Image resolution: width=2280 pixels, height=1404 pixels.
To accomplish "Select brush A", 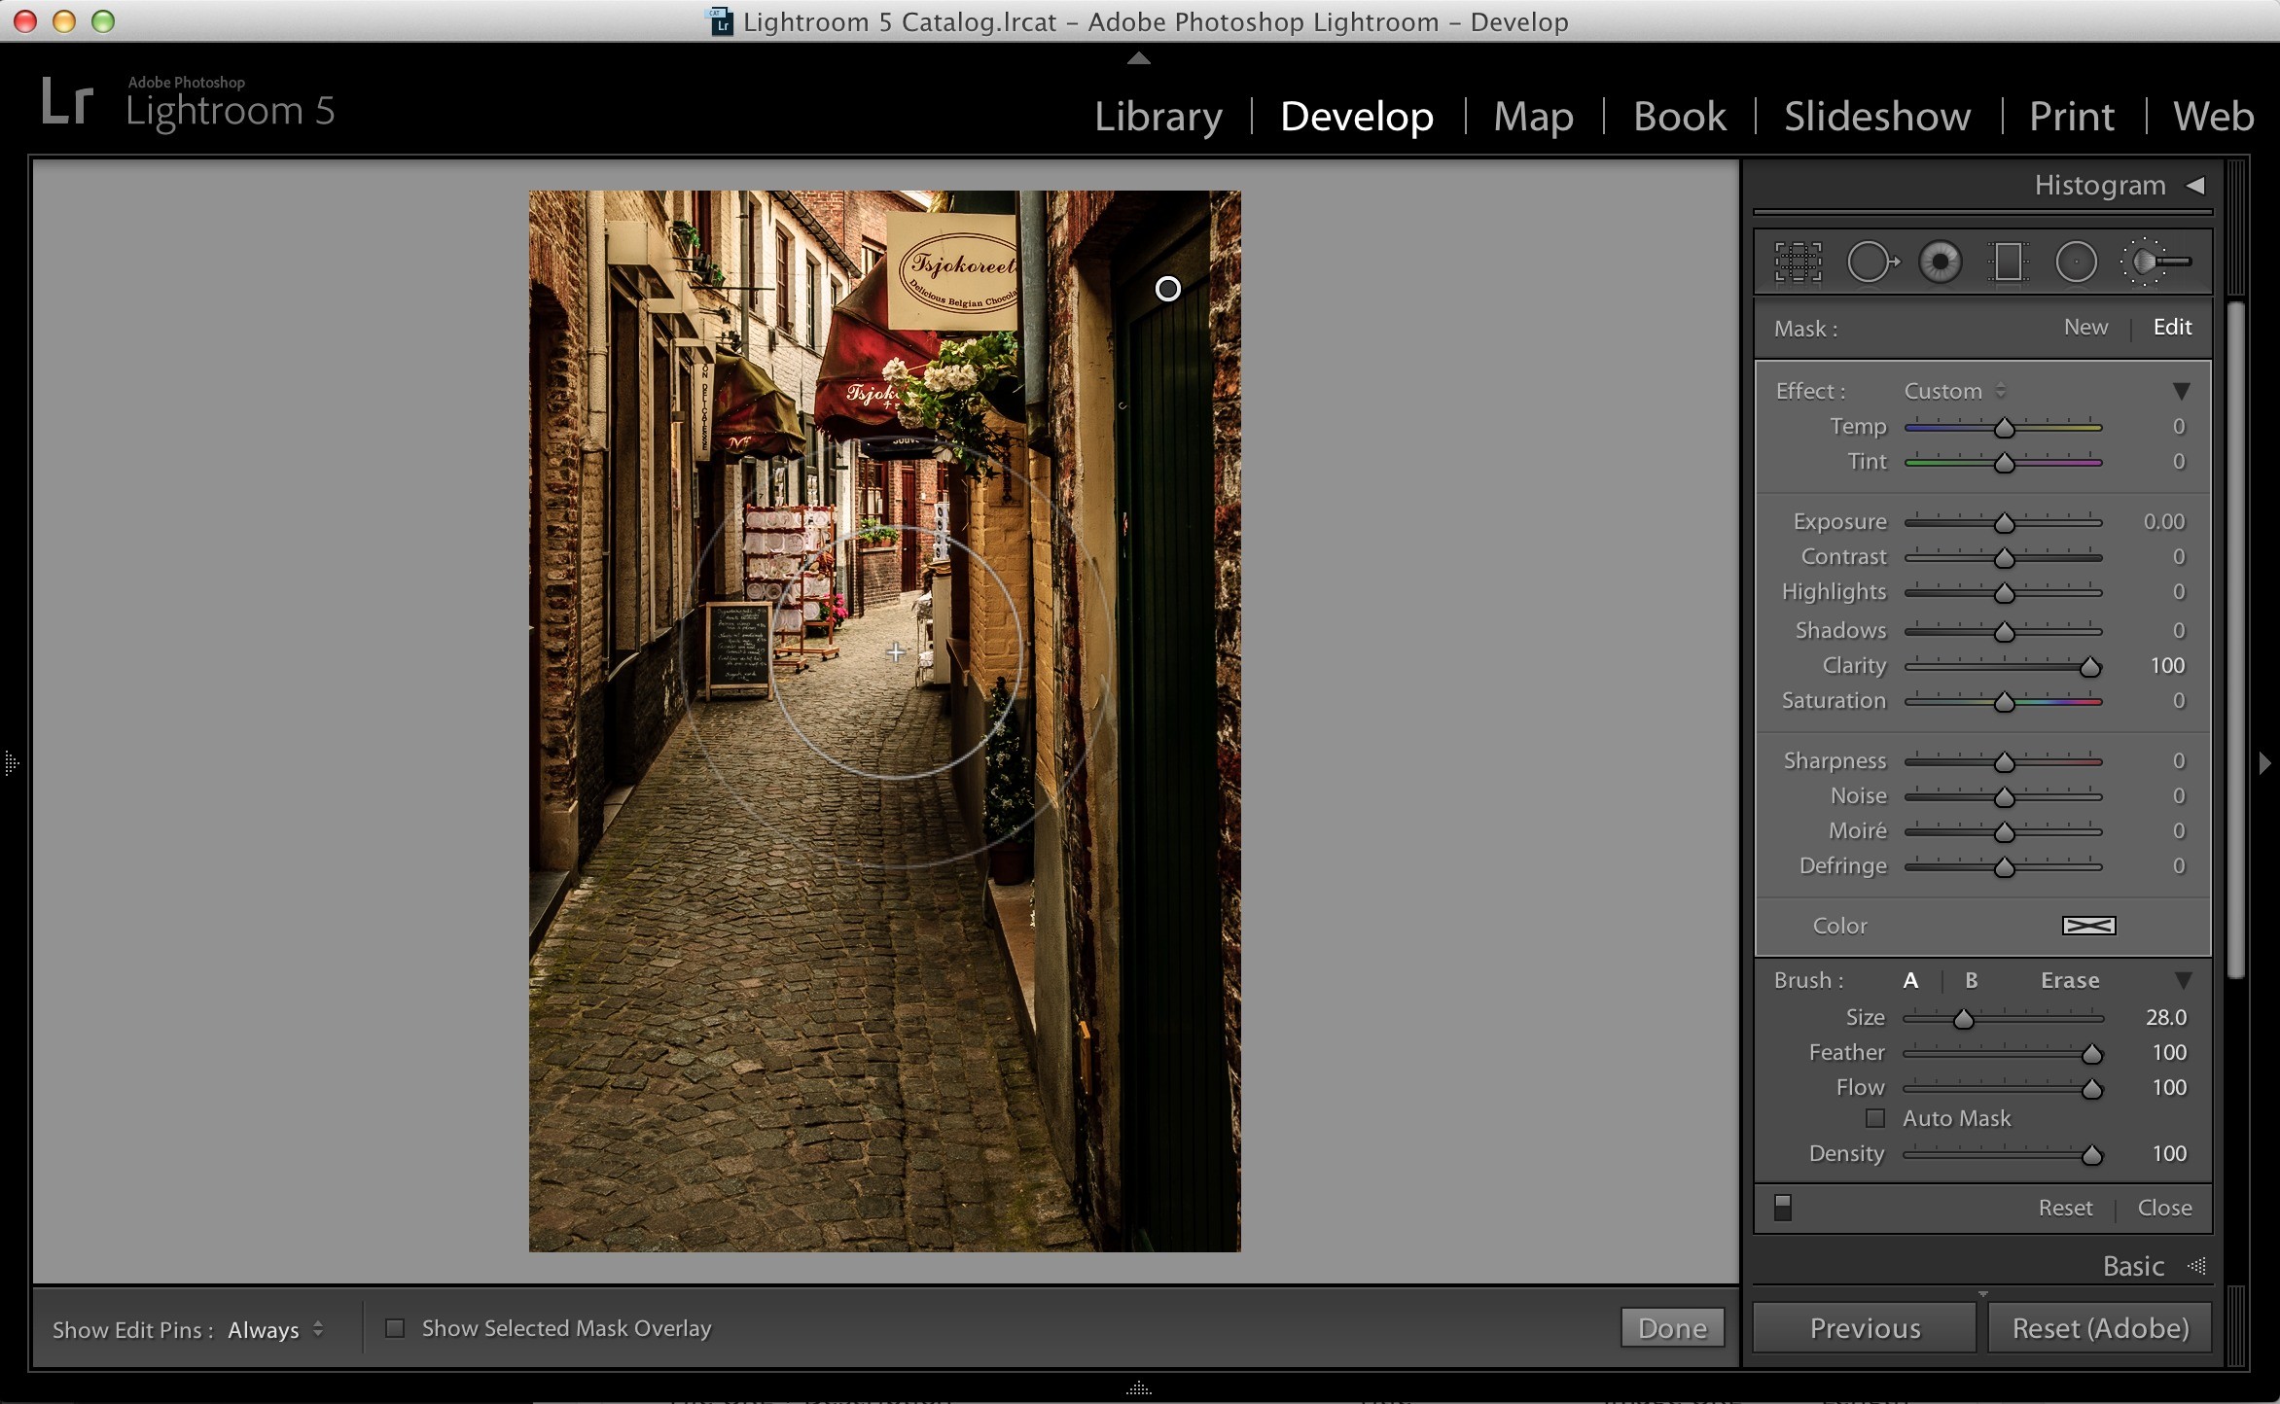I will [1910, 980].
